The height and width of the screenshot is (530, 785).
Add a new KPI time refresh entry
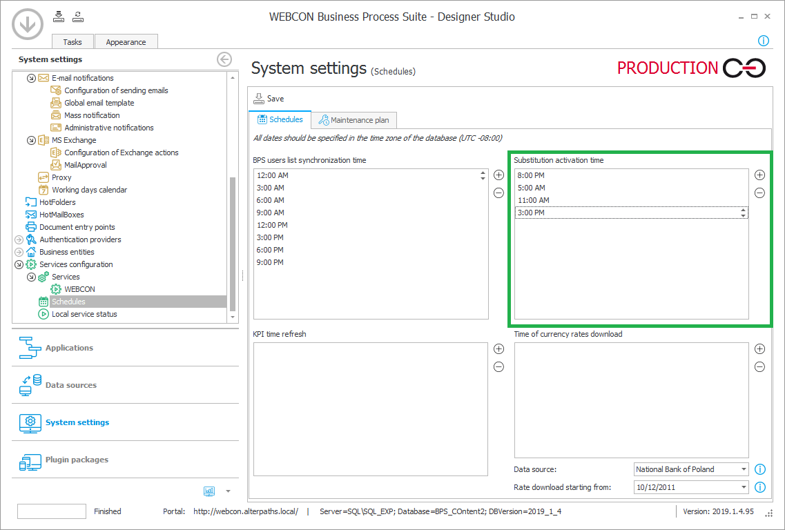pyautogui.click(x=498, y=349)
